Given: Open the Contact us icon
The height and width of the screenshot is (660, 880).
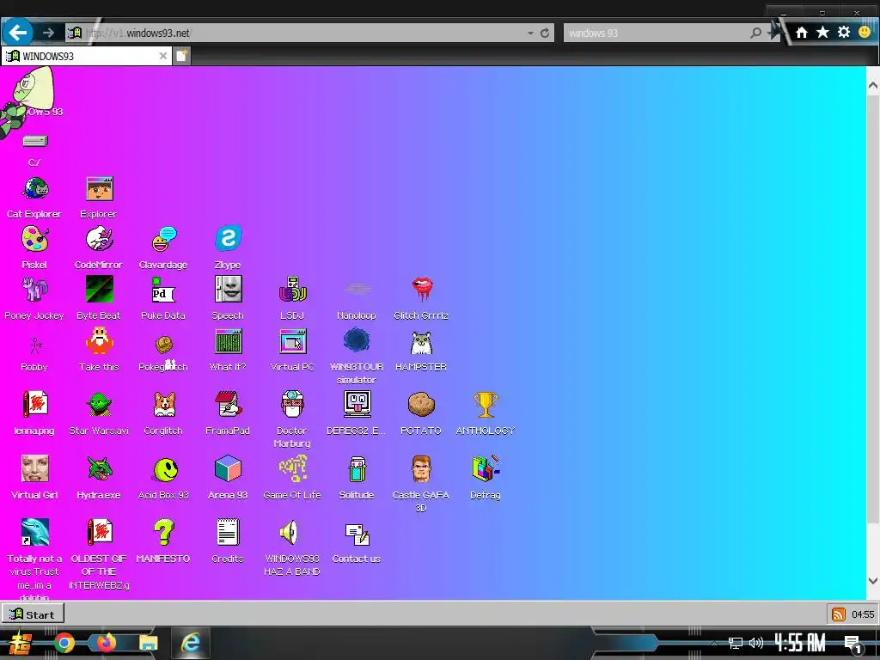Looking at the screenshot, I should pyautogui.click(x=357, y=535).
